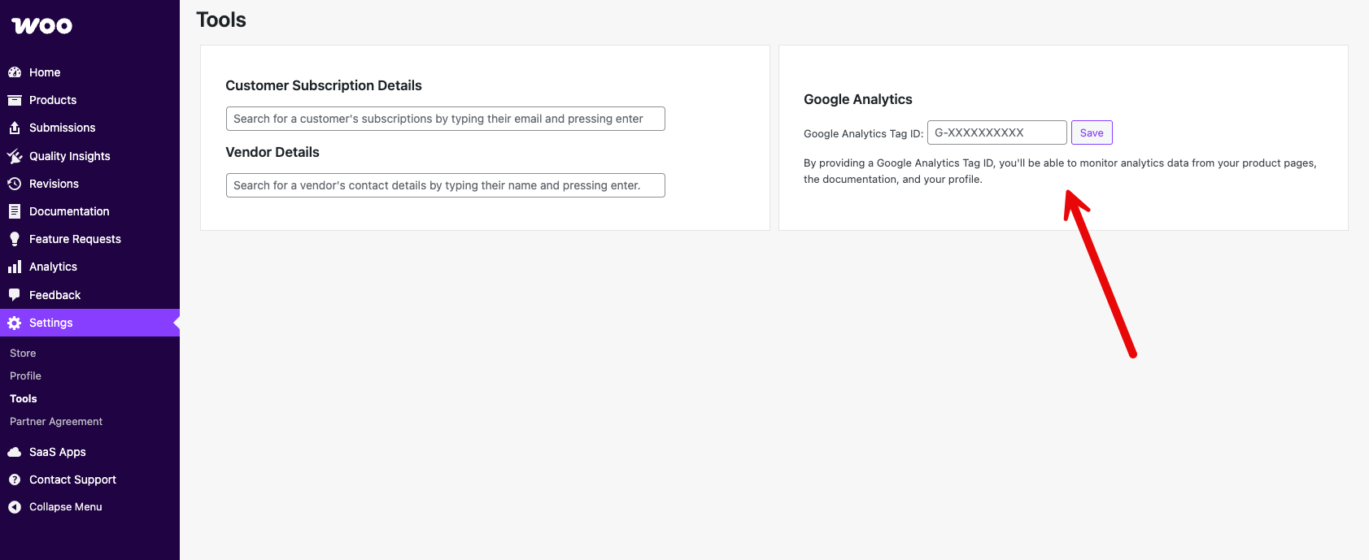Save the Google Analytics Tag ID
The width and height of the screenshot is (1369, 560).
coord(1092,132)
